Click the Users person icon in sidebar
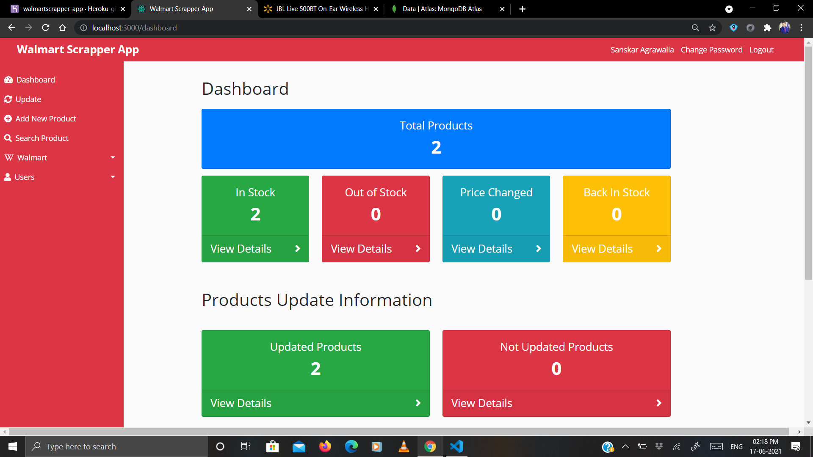The height and width of the screenshot is (457, 813). 7,177
